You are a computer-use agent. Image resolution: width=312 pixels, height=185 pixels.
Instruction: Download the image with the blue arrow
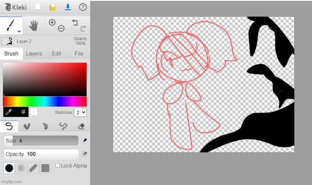(68, 7)
